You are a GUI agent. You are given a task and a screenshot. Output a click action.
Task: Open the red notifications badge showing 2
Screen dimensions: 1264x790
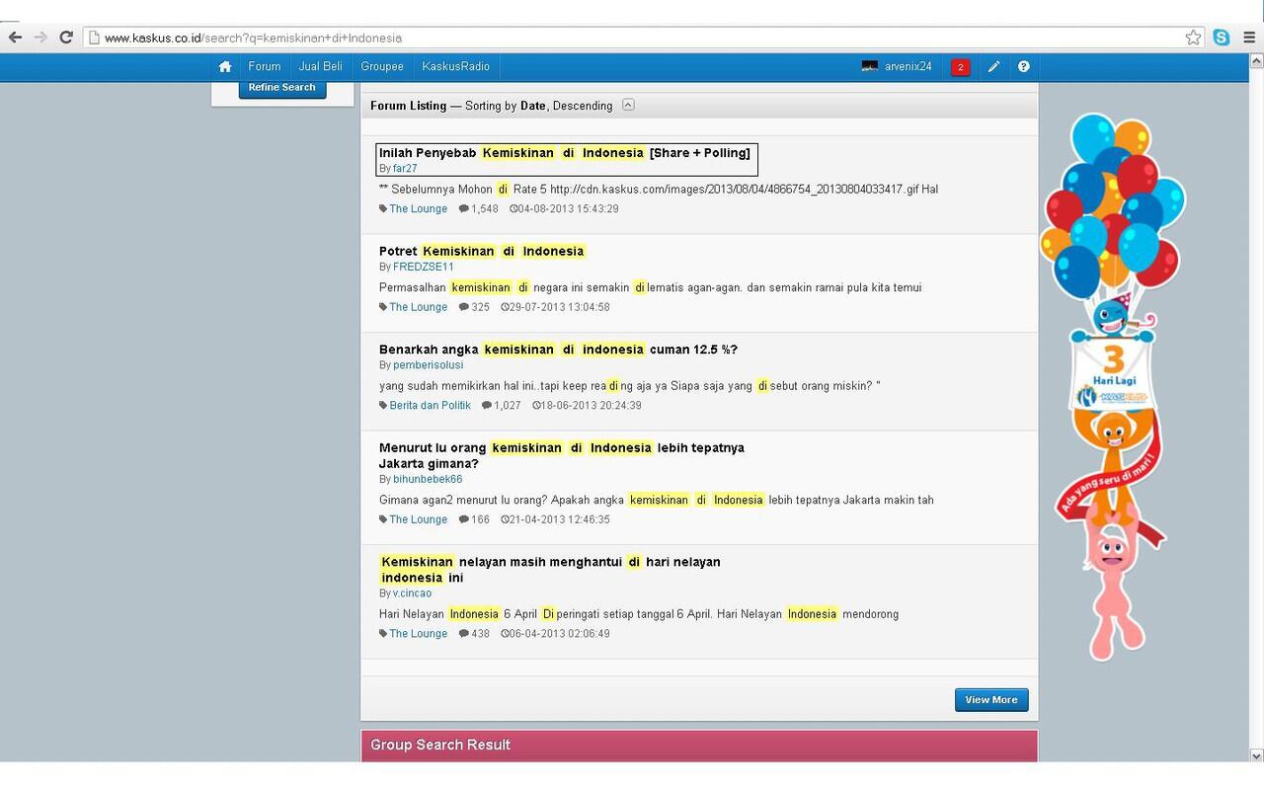tap(960, 67)
